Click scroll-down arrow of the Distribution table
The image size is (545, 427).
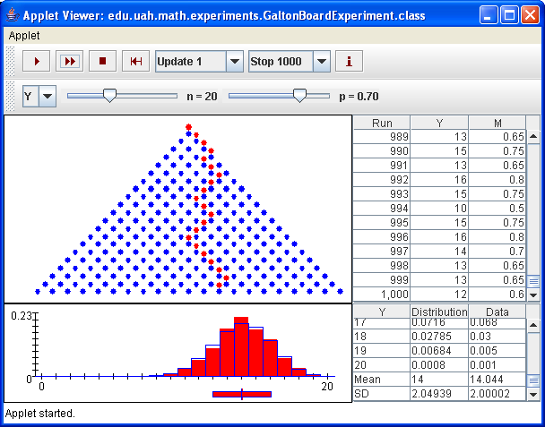pos(533,395)
